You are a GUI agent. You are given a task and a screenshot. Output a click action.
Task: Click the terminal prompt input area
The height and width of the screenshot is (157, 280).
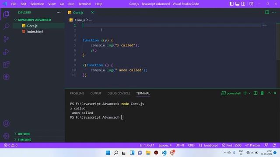coord(122,117)
